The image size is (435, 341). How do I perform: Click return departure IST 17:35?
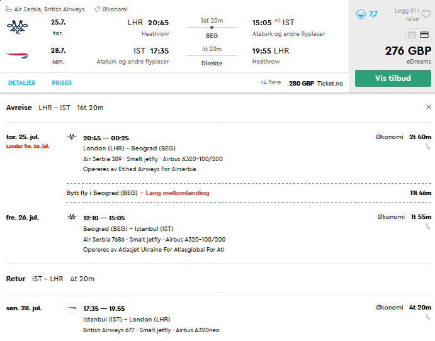click(x=151, y=51)
